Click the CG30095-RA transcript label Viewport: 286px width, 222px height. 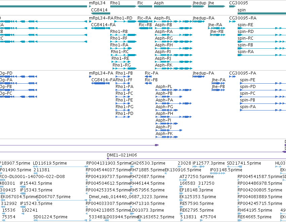click(x=243, y=18)
